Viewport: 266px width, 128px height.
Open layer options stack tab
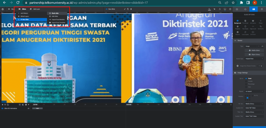262,9
